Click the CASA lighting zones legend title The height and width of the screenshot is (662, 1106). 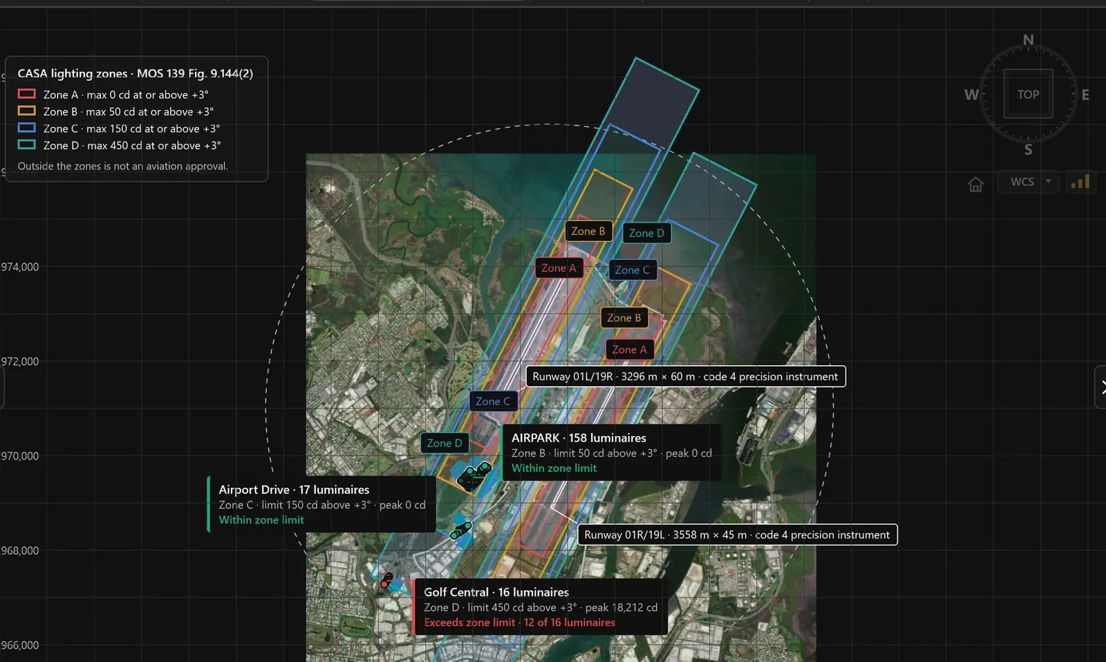(x=135, y=73)
